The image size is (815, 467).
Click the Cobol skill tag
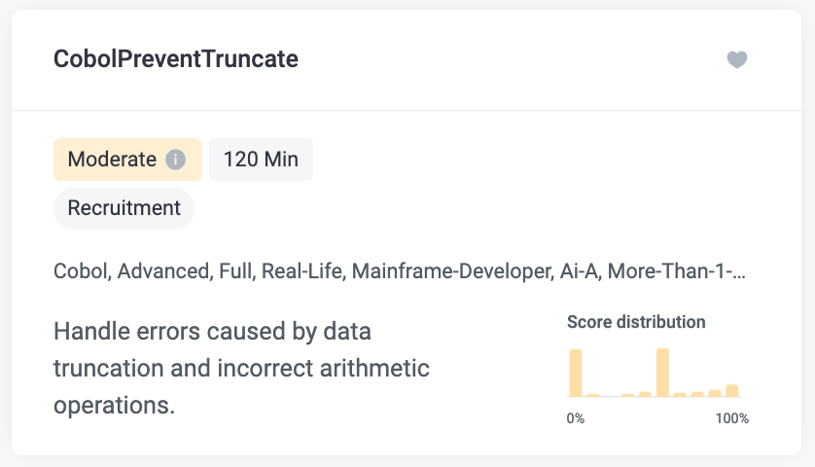point(82,271)
